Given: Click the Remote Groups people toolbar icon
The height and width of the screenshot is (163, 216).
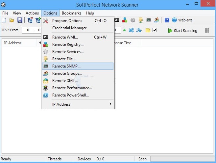Looking at the screenshot, I should [x=156, y=20].
